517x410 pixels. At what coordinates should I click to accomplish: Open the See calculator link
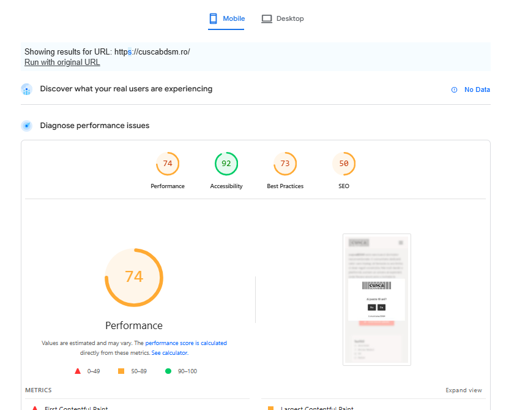point(169,353)
